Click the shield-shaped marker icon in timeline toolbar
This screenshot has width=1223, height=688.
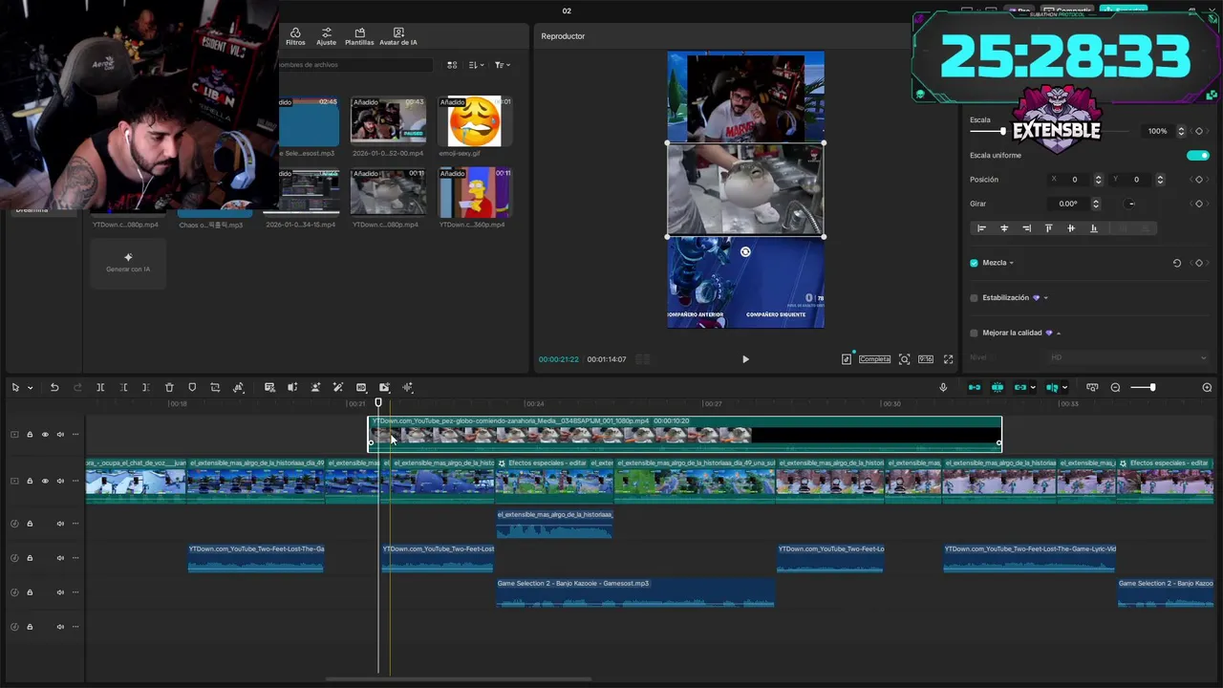(192, 387)
